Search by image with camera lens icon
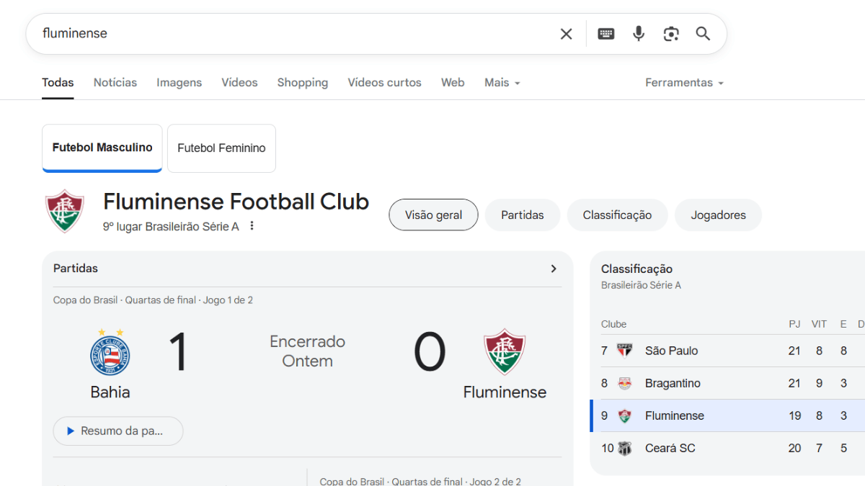This screenshot has height=486, width=865. [671, 34]
